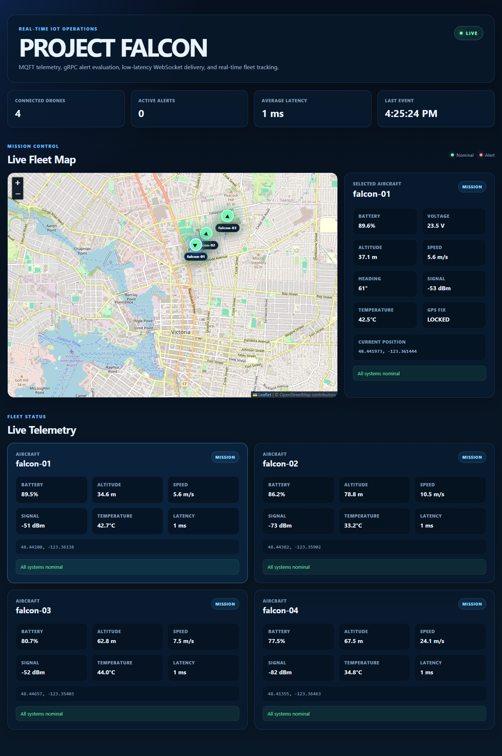This screenshot has height=756, width=502.
Task: Select the falcon-01 telemetry card title
Action: point(33,464)
